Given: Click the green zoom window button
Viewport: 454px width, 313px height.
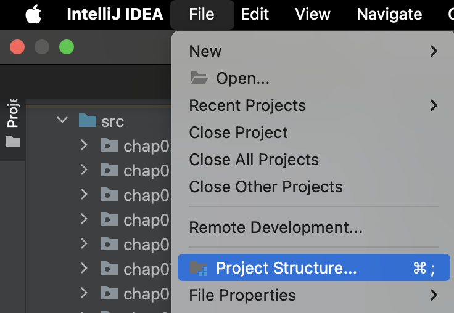Looking at the screenshot, I should (x=65, y=47).
